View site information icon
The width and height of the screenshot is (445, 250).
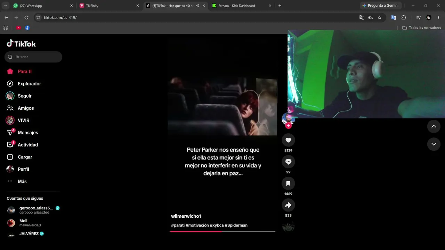point(38,17)
